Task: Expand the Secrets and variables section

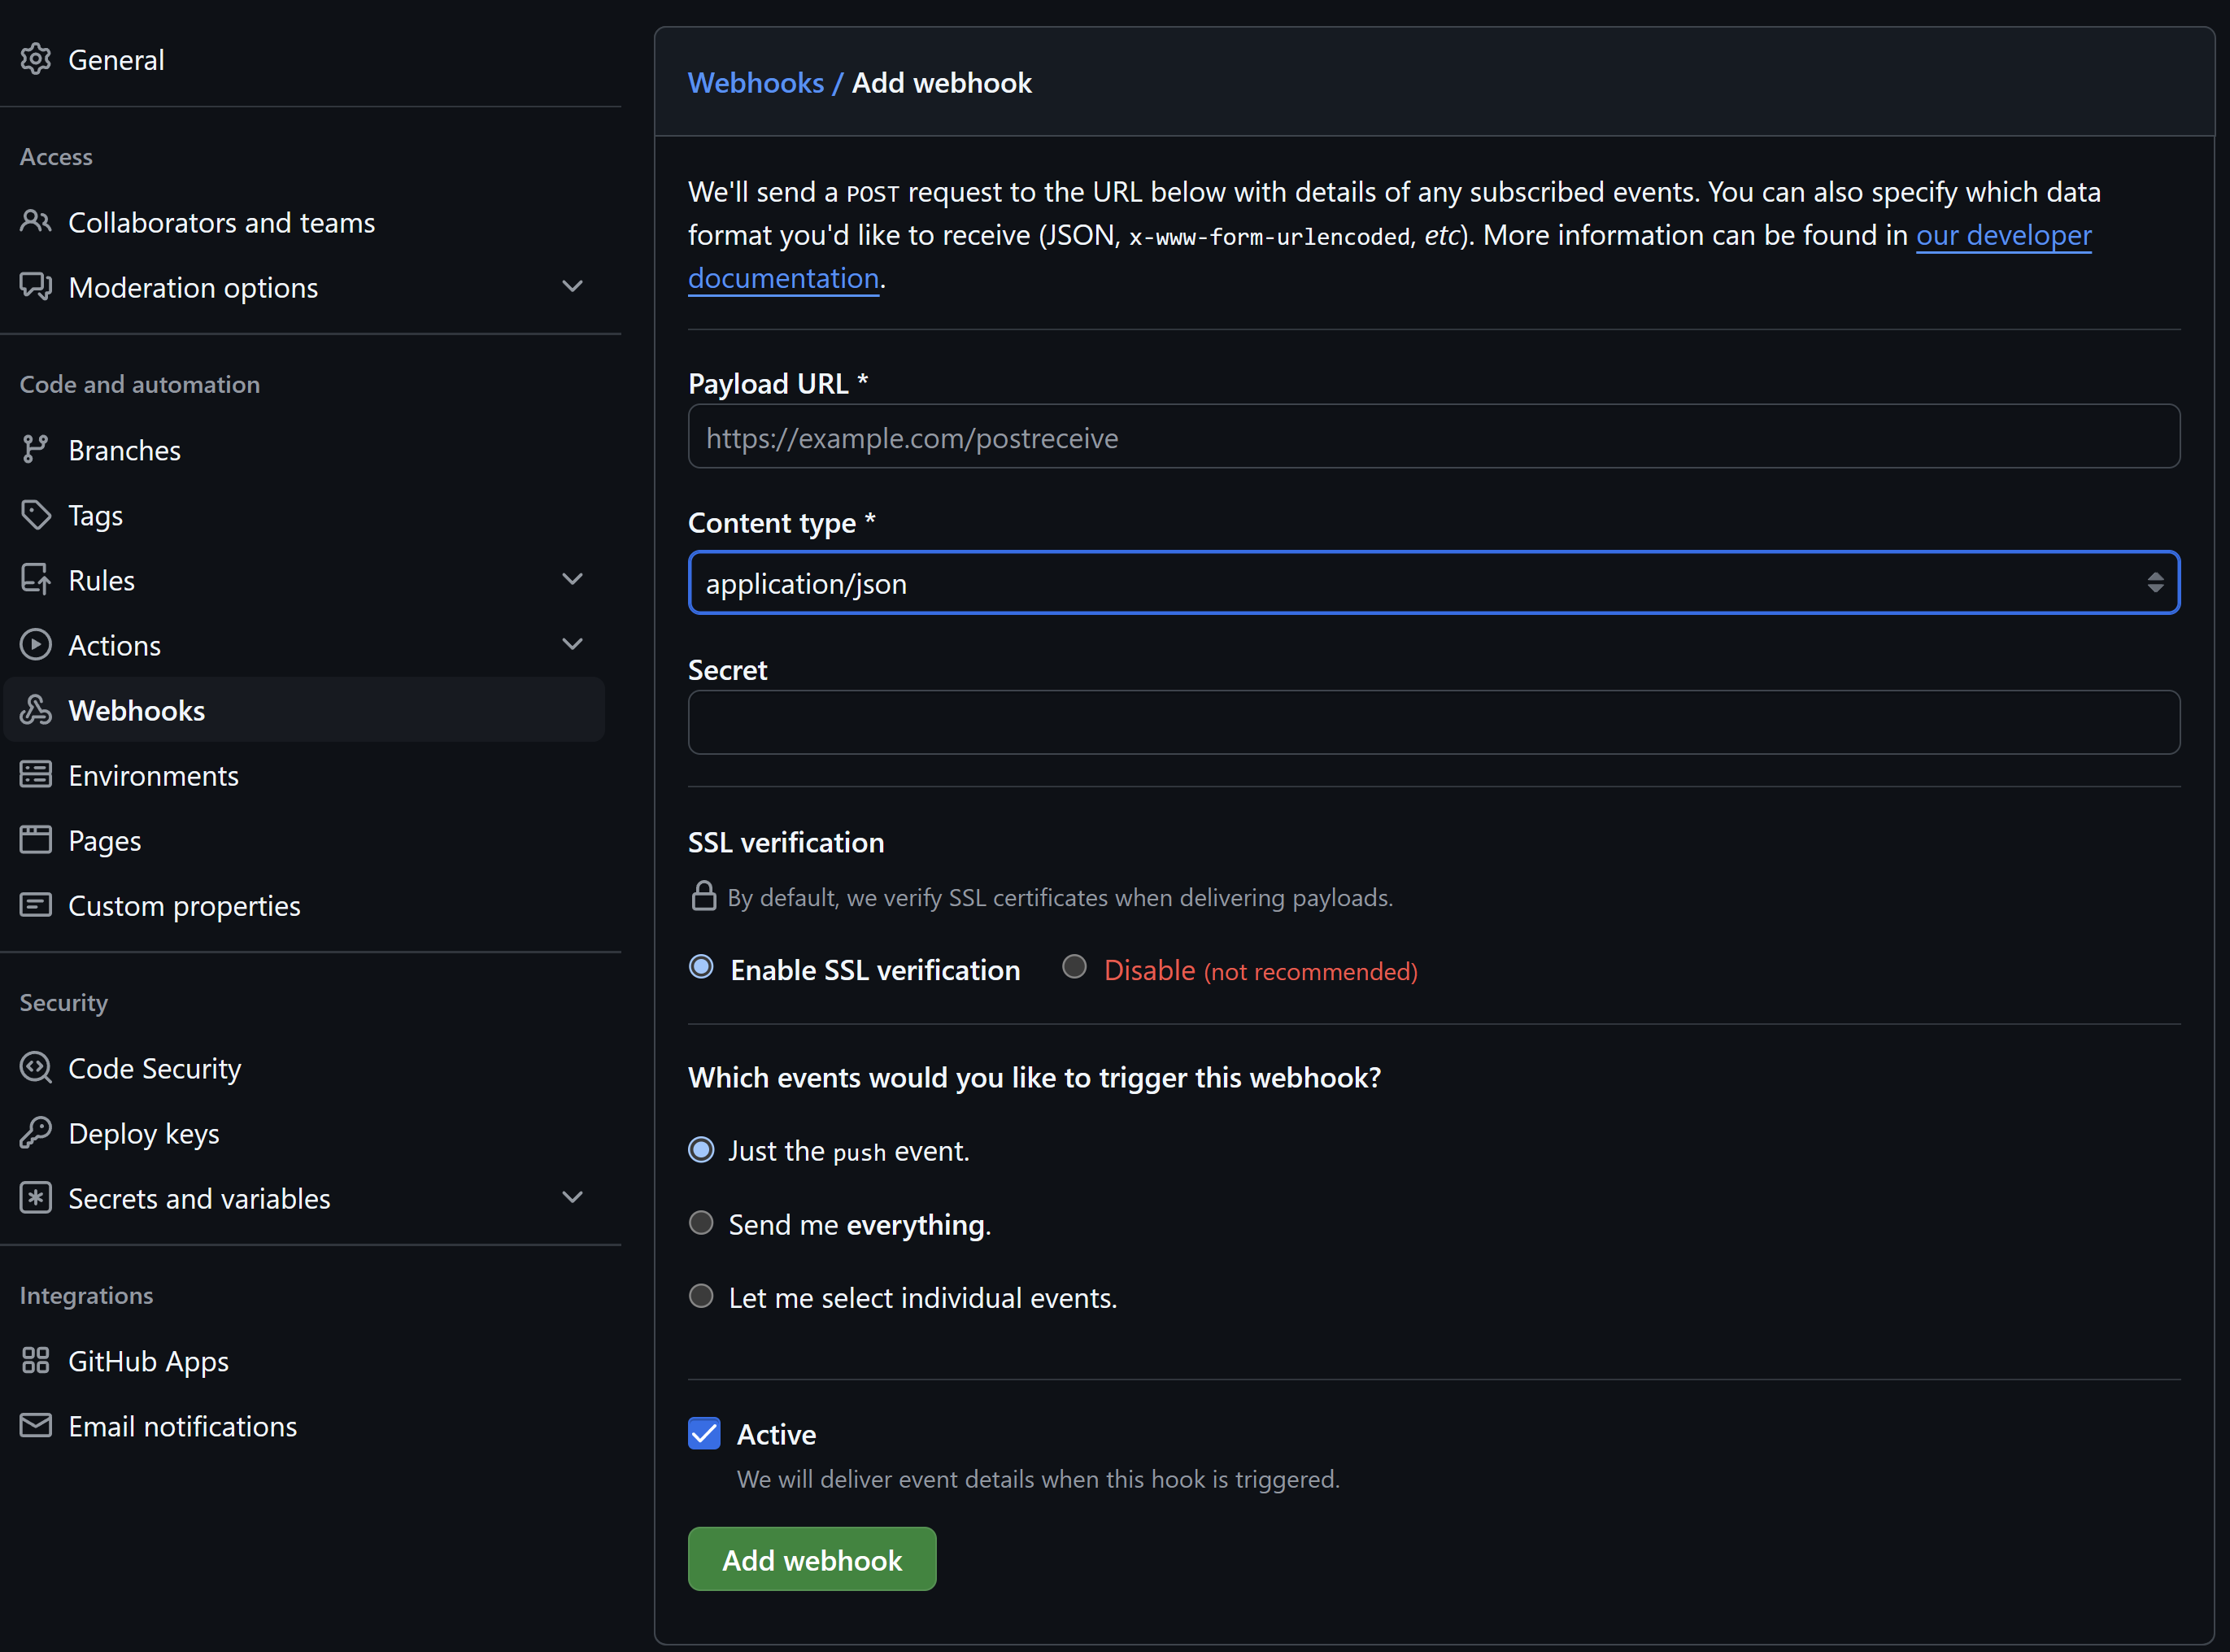Action: 572,1198
